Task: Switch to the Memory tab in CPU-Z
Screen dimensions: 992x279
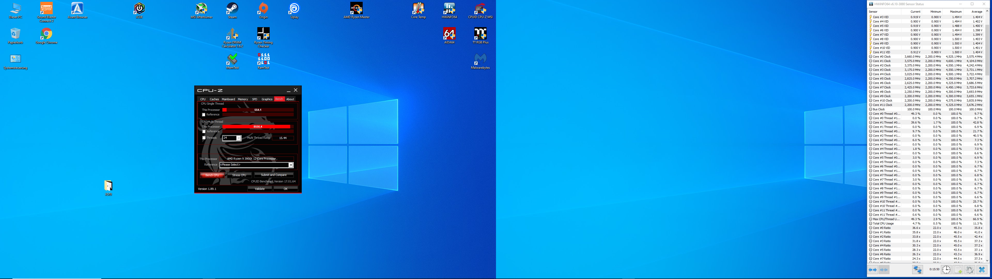Action: pos(243,99)
